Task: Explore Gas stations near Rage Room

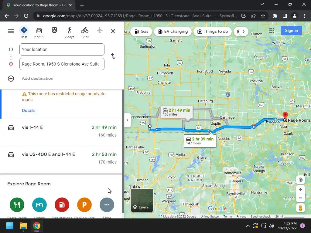Action: tap(62, 205)
